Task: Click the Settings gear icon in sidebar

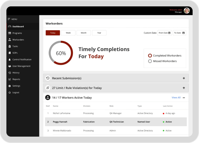Action: pos(10,86)
